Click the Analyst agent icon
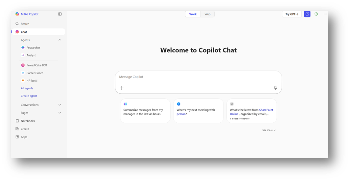Viewport: 350px width, 180px height. (x=23, y=55)
